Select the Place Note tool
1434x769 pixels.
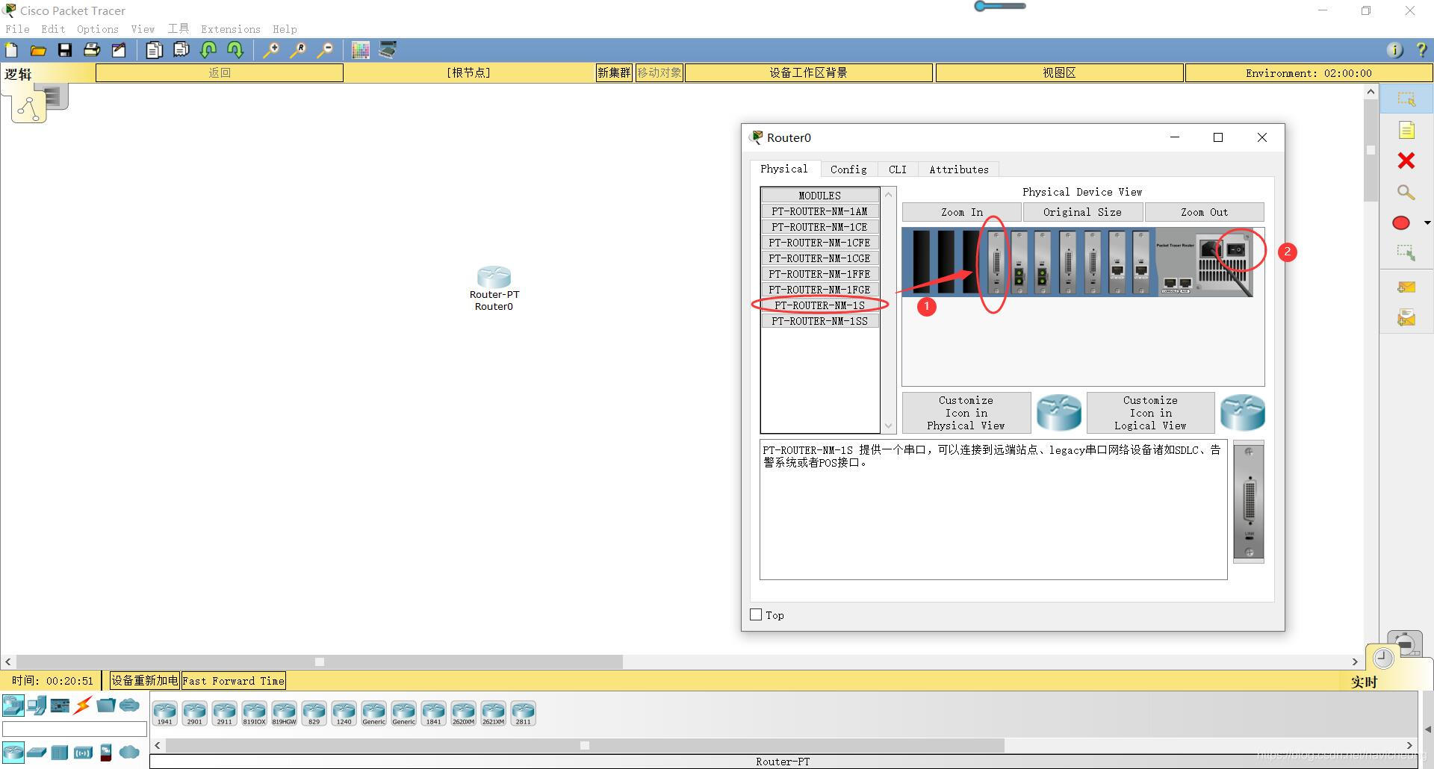pos(1406,131)
